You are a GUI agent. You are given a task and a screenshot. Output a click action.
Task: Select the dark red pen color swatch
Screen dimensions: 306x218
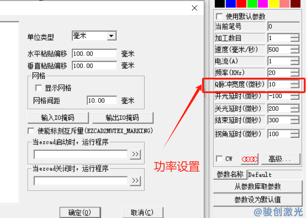295,4
